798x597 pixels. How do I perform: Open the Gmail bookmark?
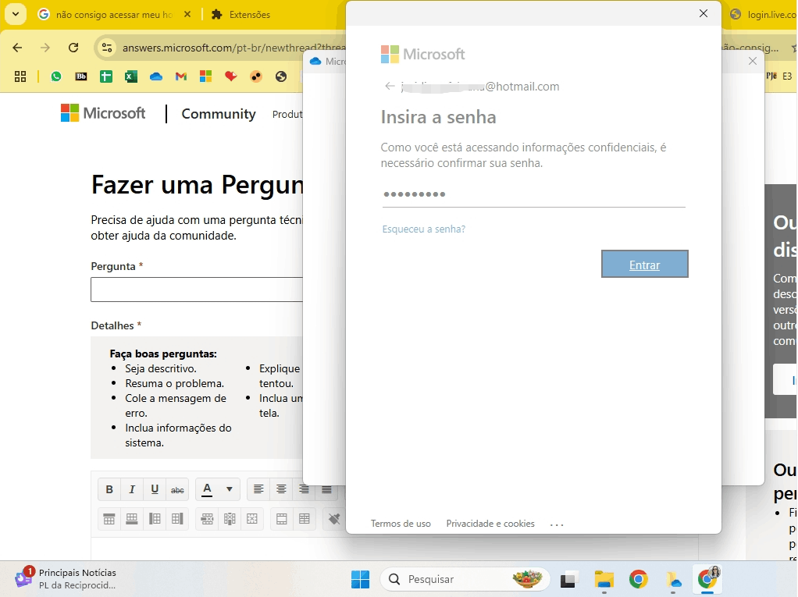pos(180,76)
